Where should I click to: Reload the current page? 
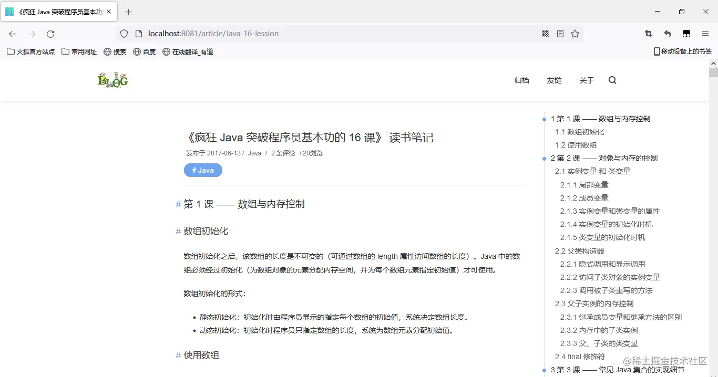[x=50, y=34]
